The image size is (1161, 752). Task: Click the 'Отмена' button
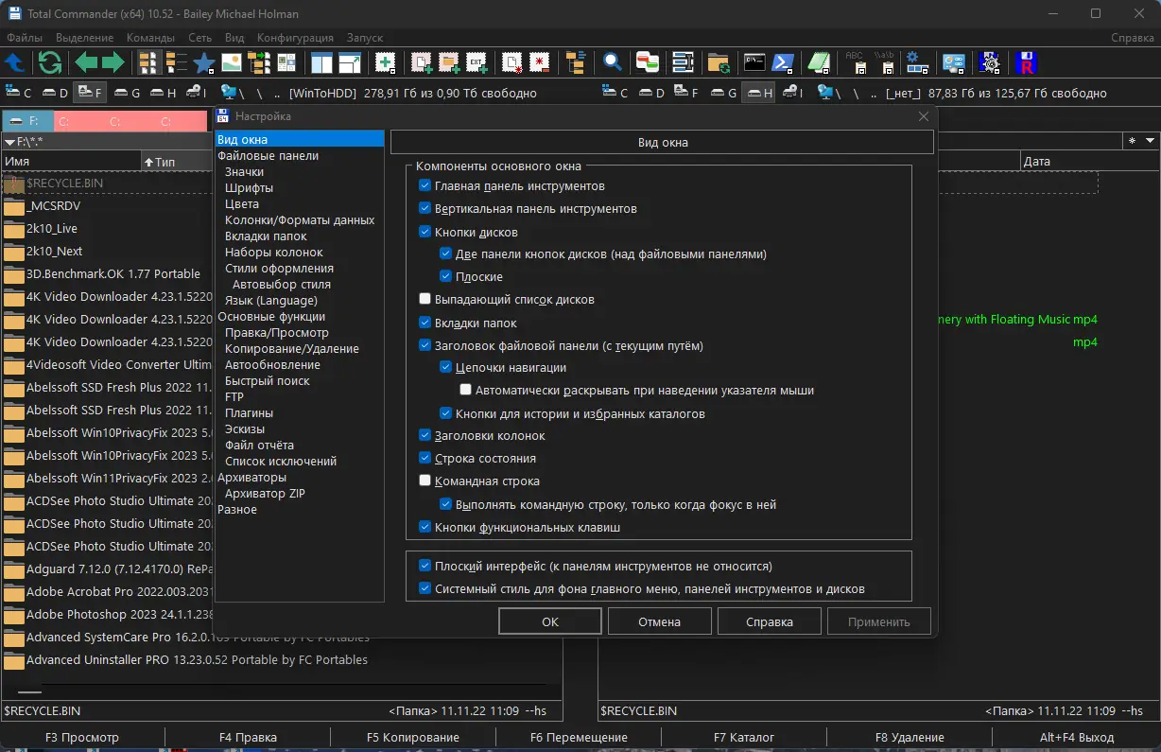click(659, 621)
